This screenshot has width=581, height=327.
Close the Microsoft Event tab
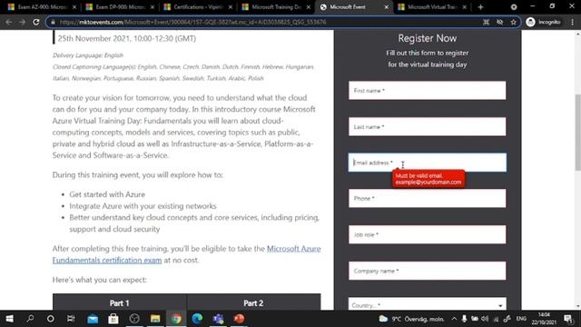(x=387, y=7)
